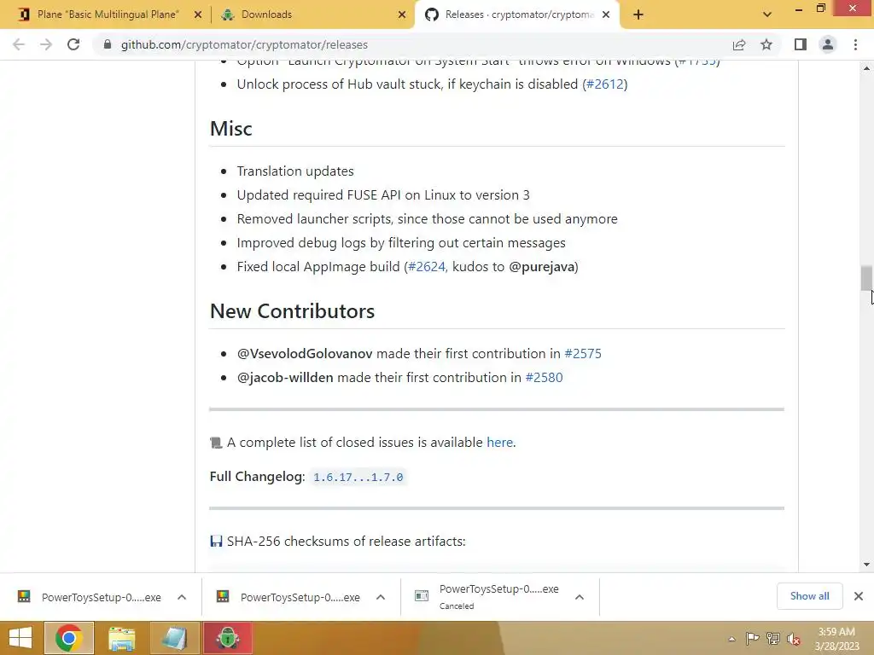
Task: Go forward to the next page
Action: click(x=46, y=44)
